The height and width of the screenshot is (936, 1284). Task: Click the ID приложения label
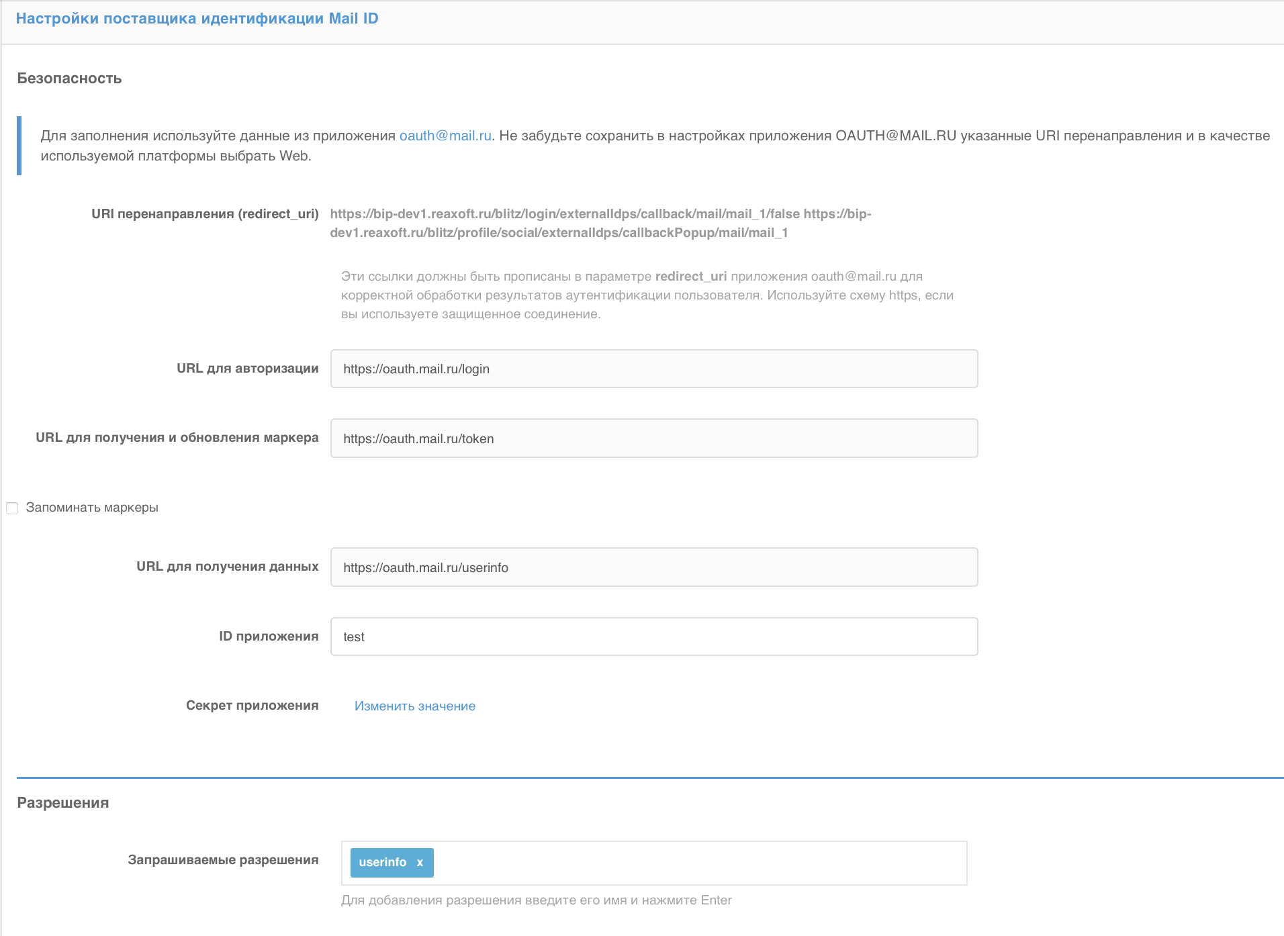pos(268,637)
